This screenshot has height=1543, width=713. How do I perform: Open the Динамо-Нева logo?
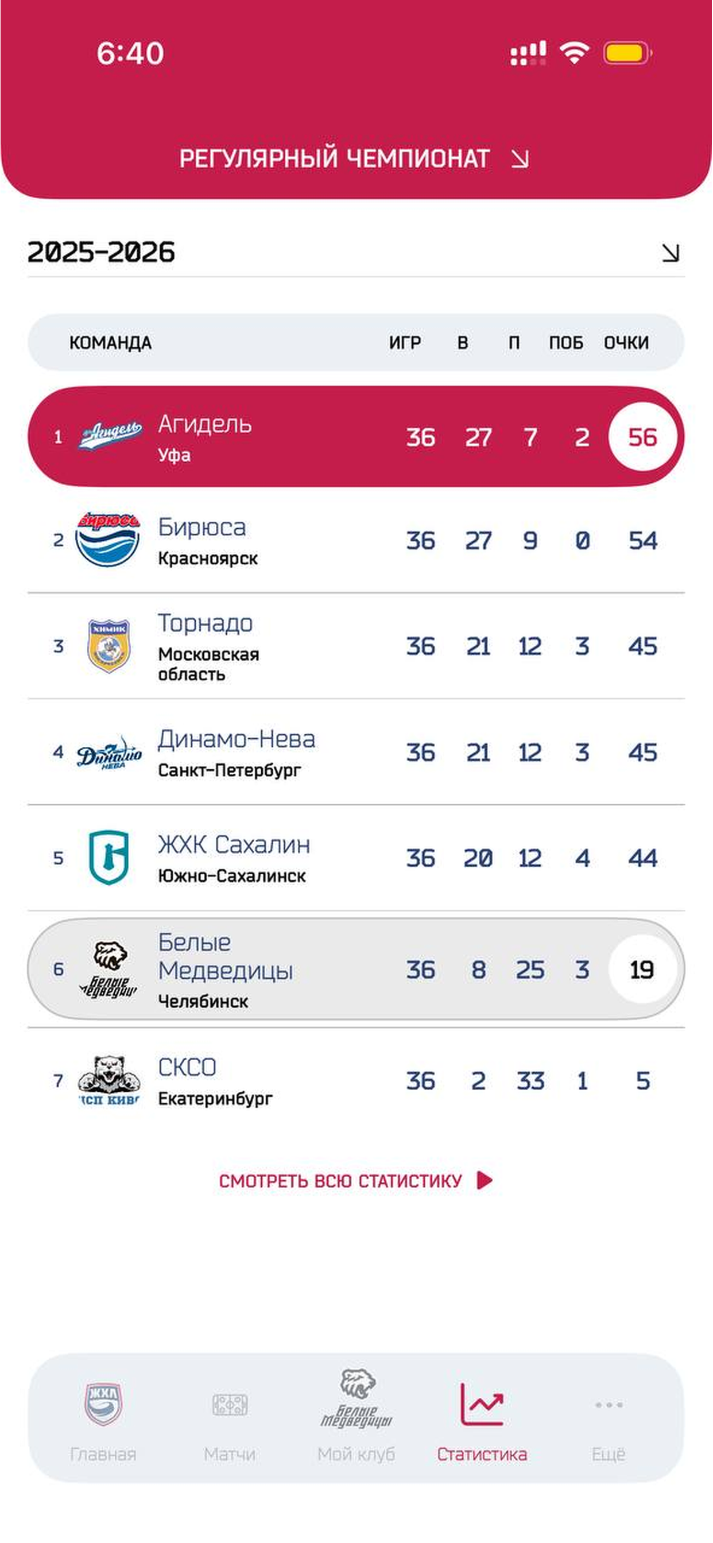click(x=109, y=752)
